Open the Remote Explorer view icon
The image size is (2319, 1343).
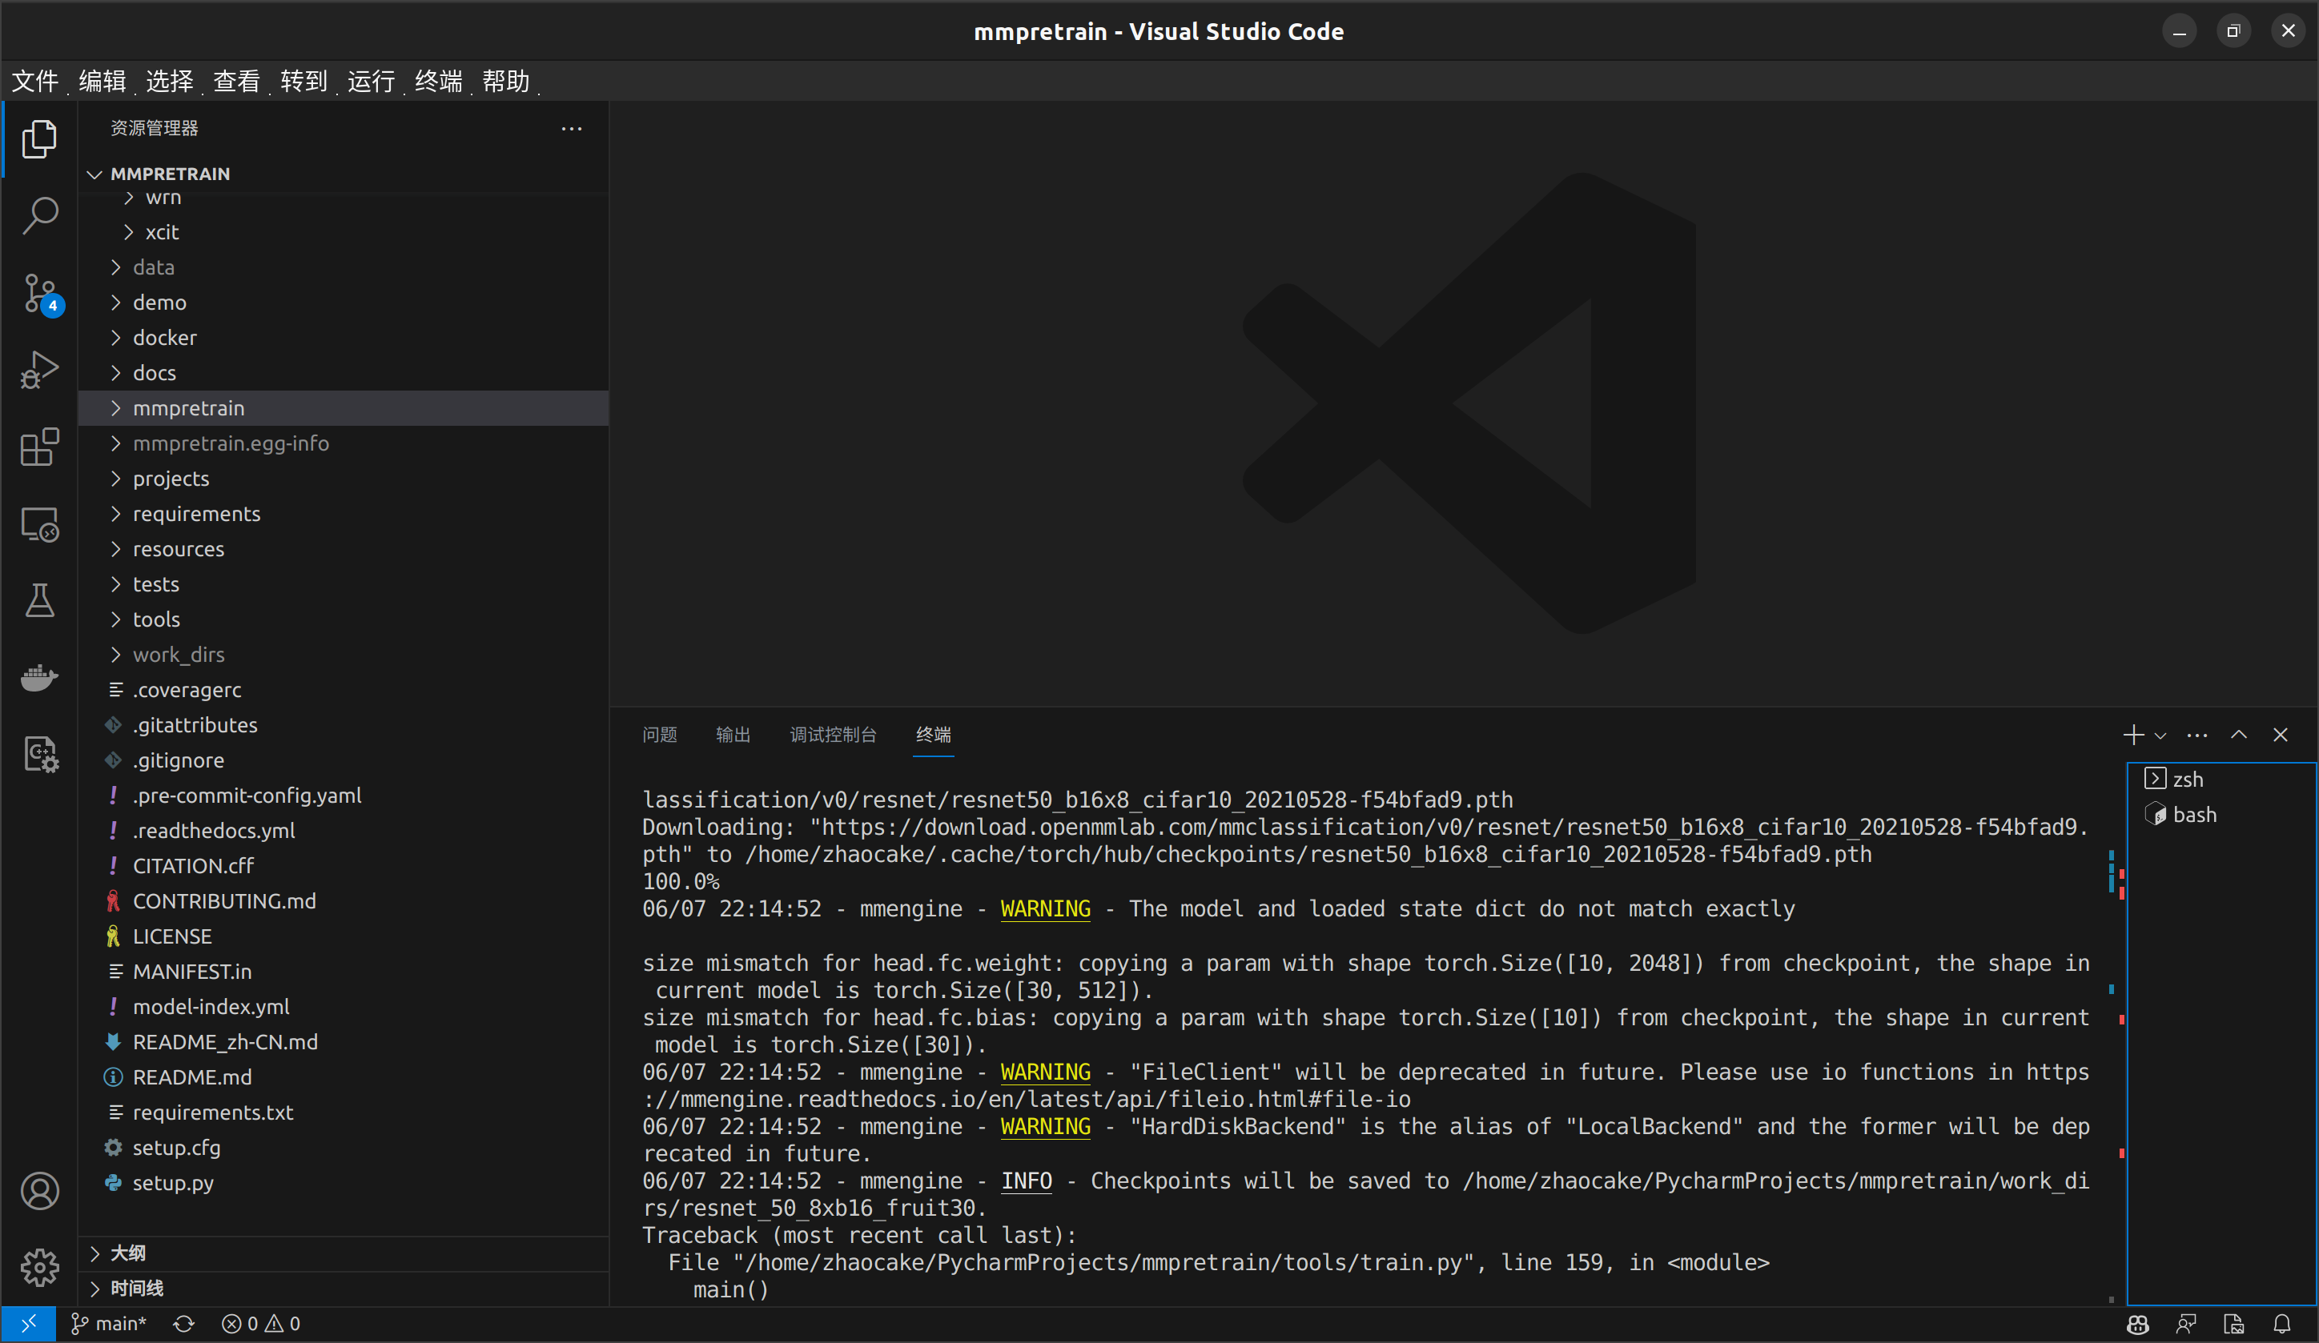pos(39,524)
